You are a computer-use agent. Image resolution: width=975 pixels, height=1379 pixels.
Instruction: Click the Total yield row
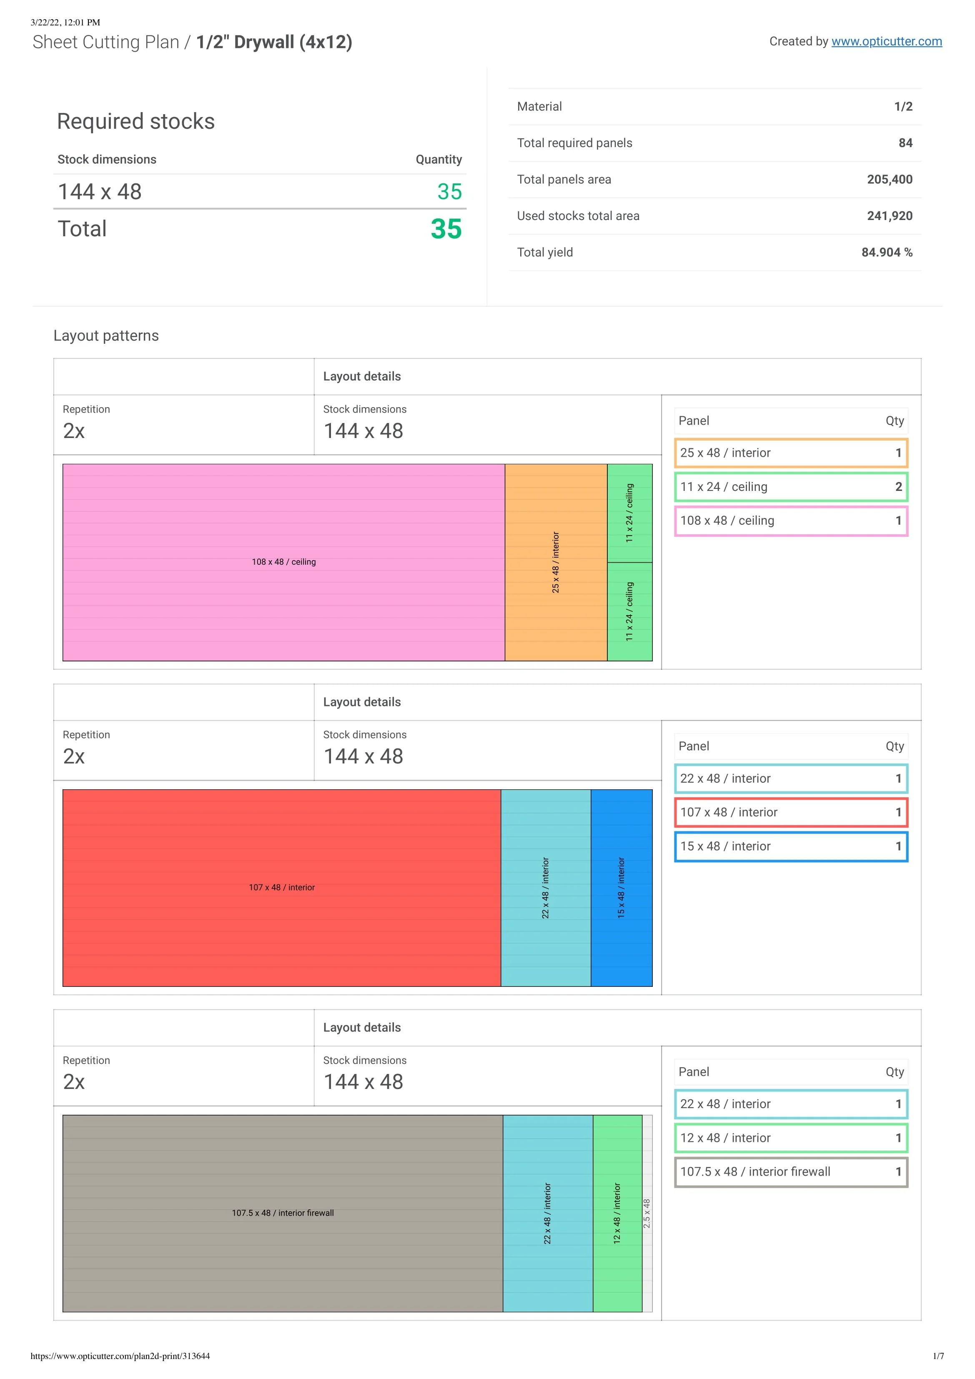click(x=714, y=252)
